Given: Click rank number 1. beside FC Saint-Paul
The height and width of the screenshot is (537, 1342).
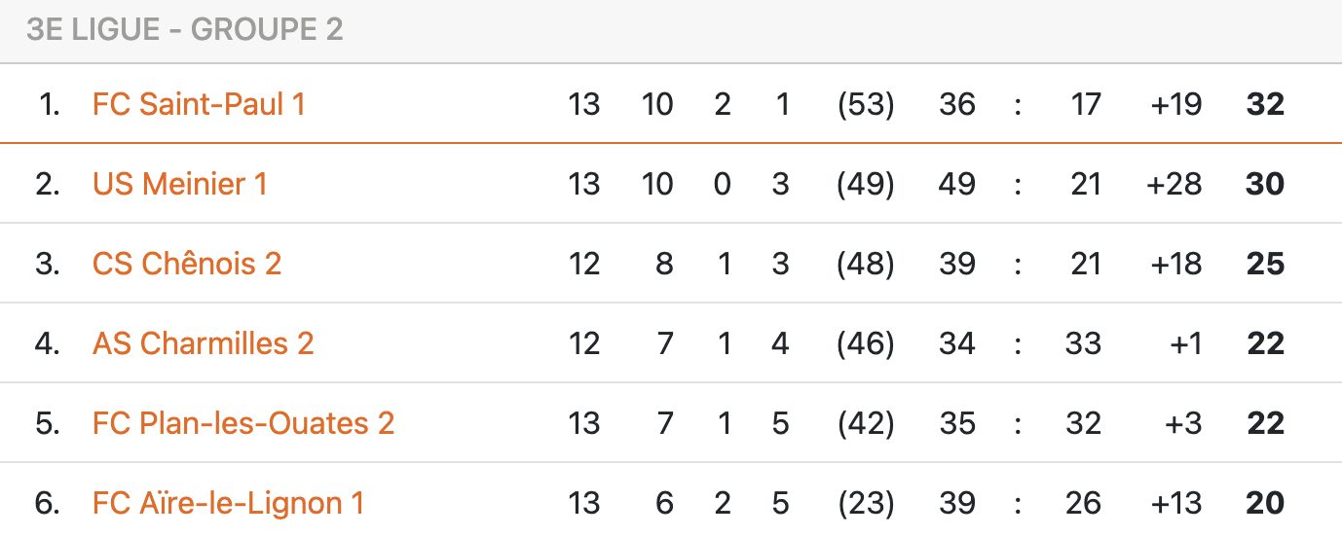Looking at the screenshot, I should [49, 104].
